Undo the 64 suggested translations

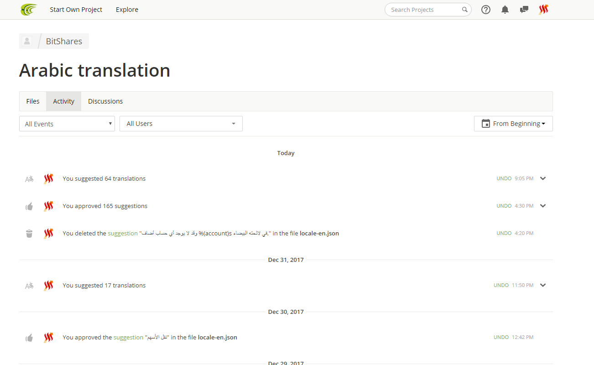click(x=504, y=178)
